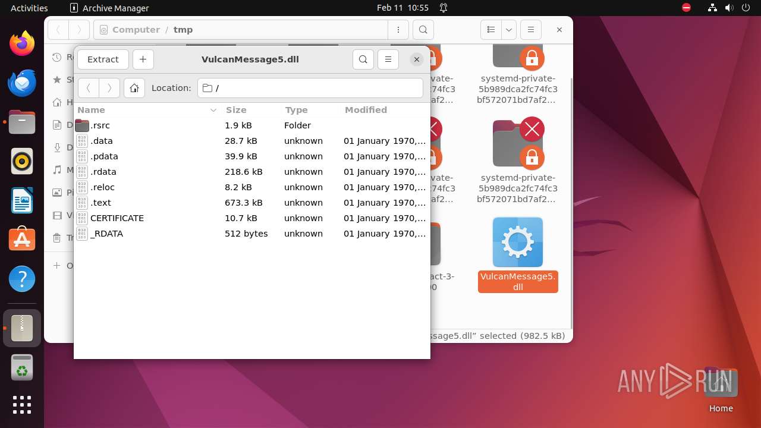Expand Files view options dropdown
Viewport: 761px width, 428px height.
pyautogui.click(x=508, y=30)
